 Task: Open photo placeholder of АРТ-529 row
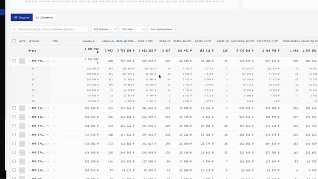(22, 170)
